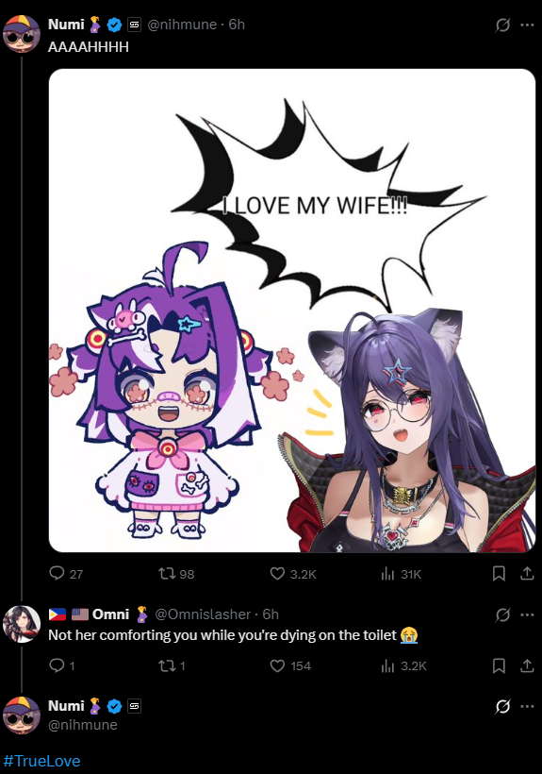This screenshot has width=542, height=774.
Task: Open more options menu on top post
Action: pos(527,25)
